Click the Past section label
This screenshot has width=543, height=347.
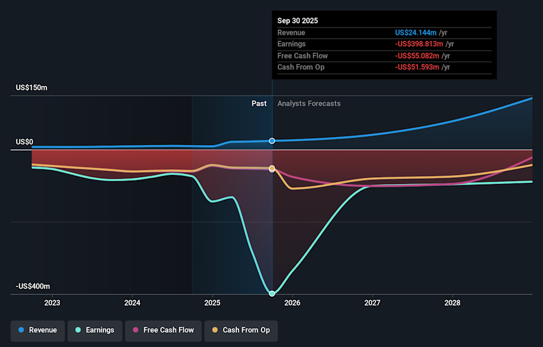259,104
